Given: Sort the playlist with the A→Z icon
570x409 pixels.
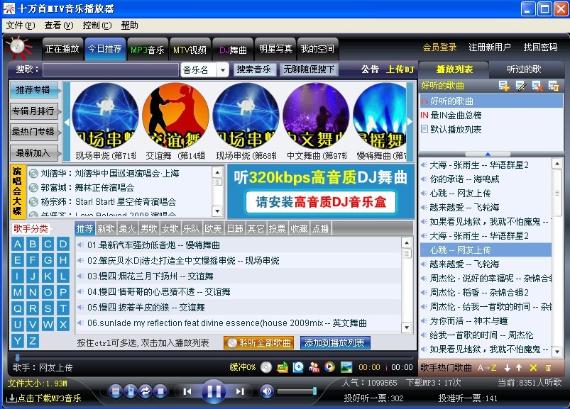Looking at the screenshot, I should [x=486, y=367].
